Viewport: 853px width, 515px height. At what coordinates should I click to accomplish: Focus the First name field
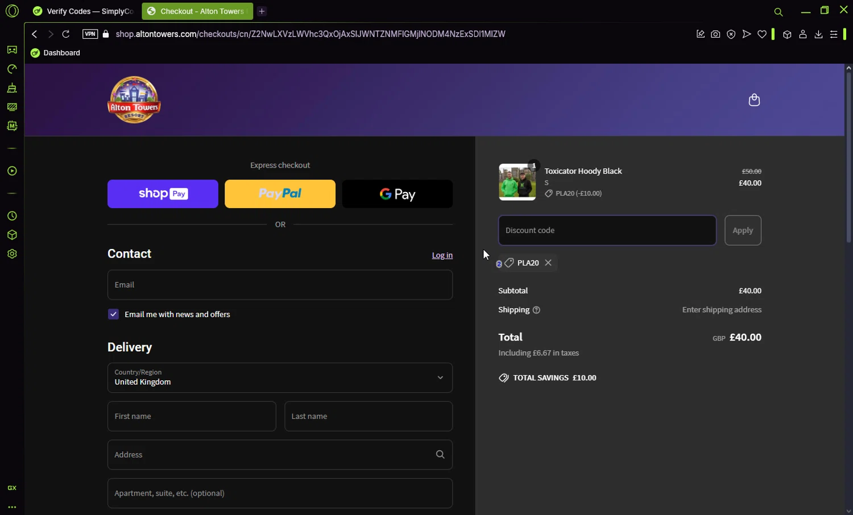pyautogui.click(x=192, y=416)
